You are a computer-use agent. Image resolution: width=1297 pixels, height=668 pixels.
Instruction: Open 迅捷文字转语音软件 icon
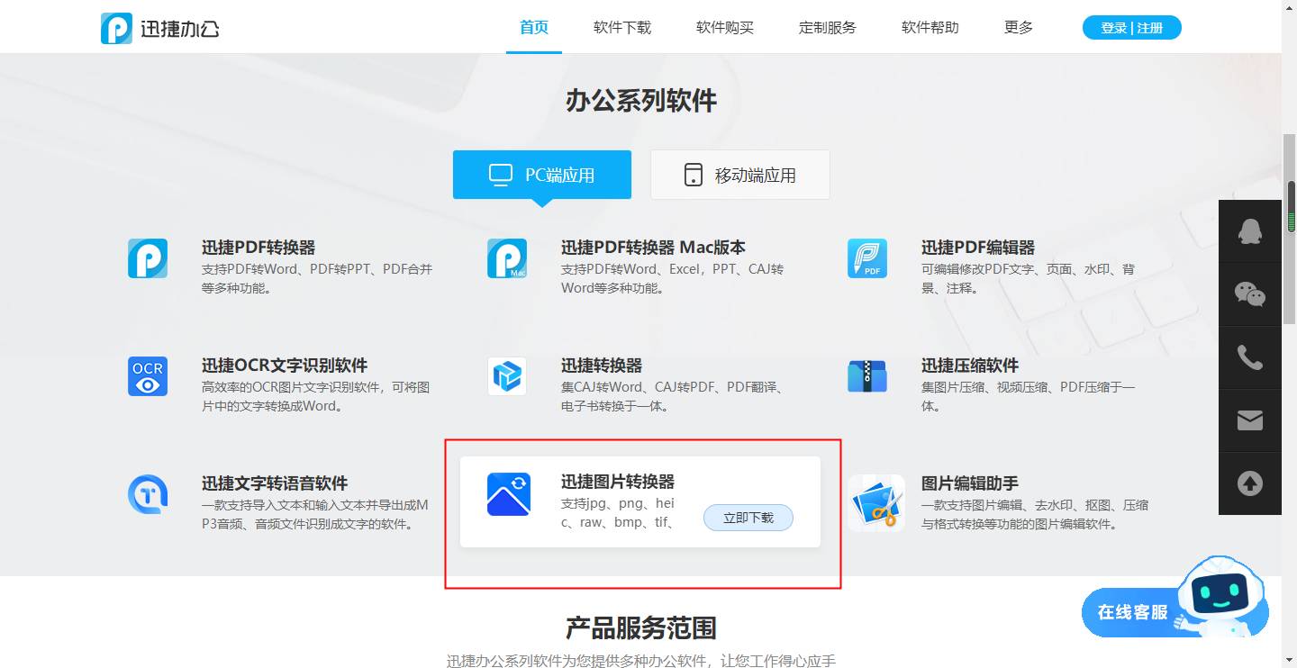coord(148,494)
